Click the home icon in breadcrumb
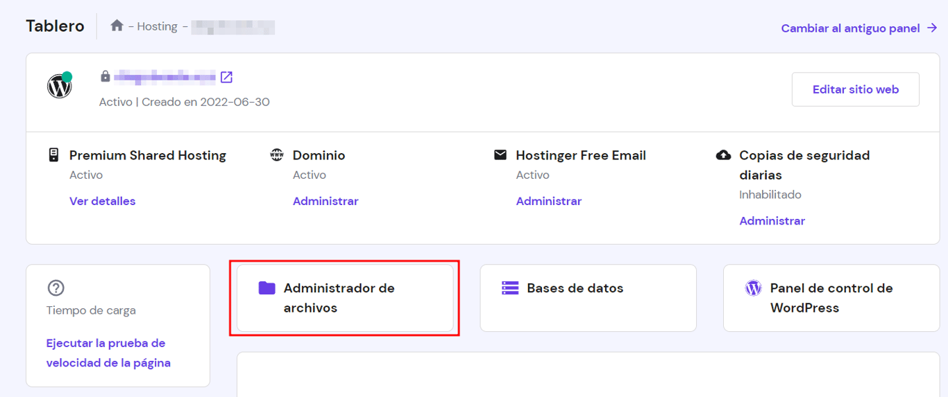This screenshot has width=948, height=397. point(117,26)
